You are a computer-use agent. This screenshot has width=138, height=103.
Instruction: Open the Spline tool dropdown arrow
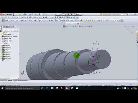pyautogui.click(x=33, y=21)
